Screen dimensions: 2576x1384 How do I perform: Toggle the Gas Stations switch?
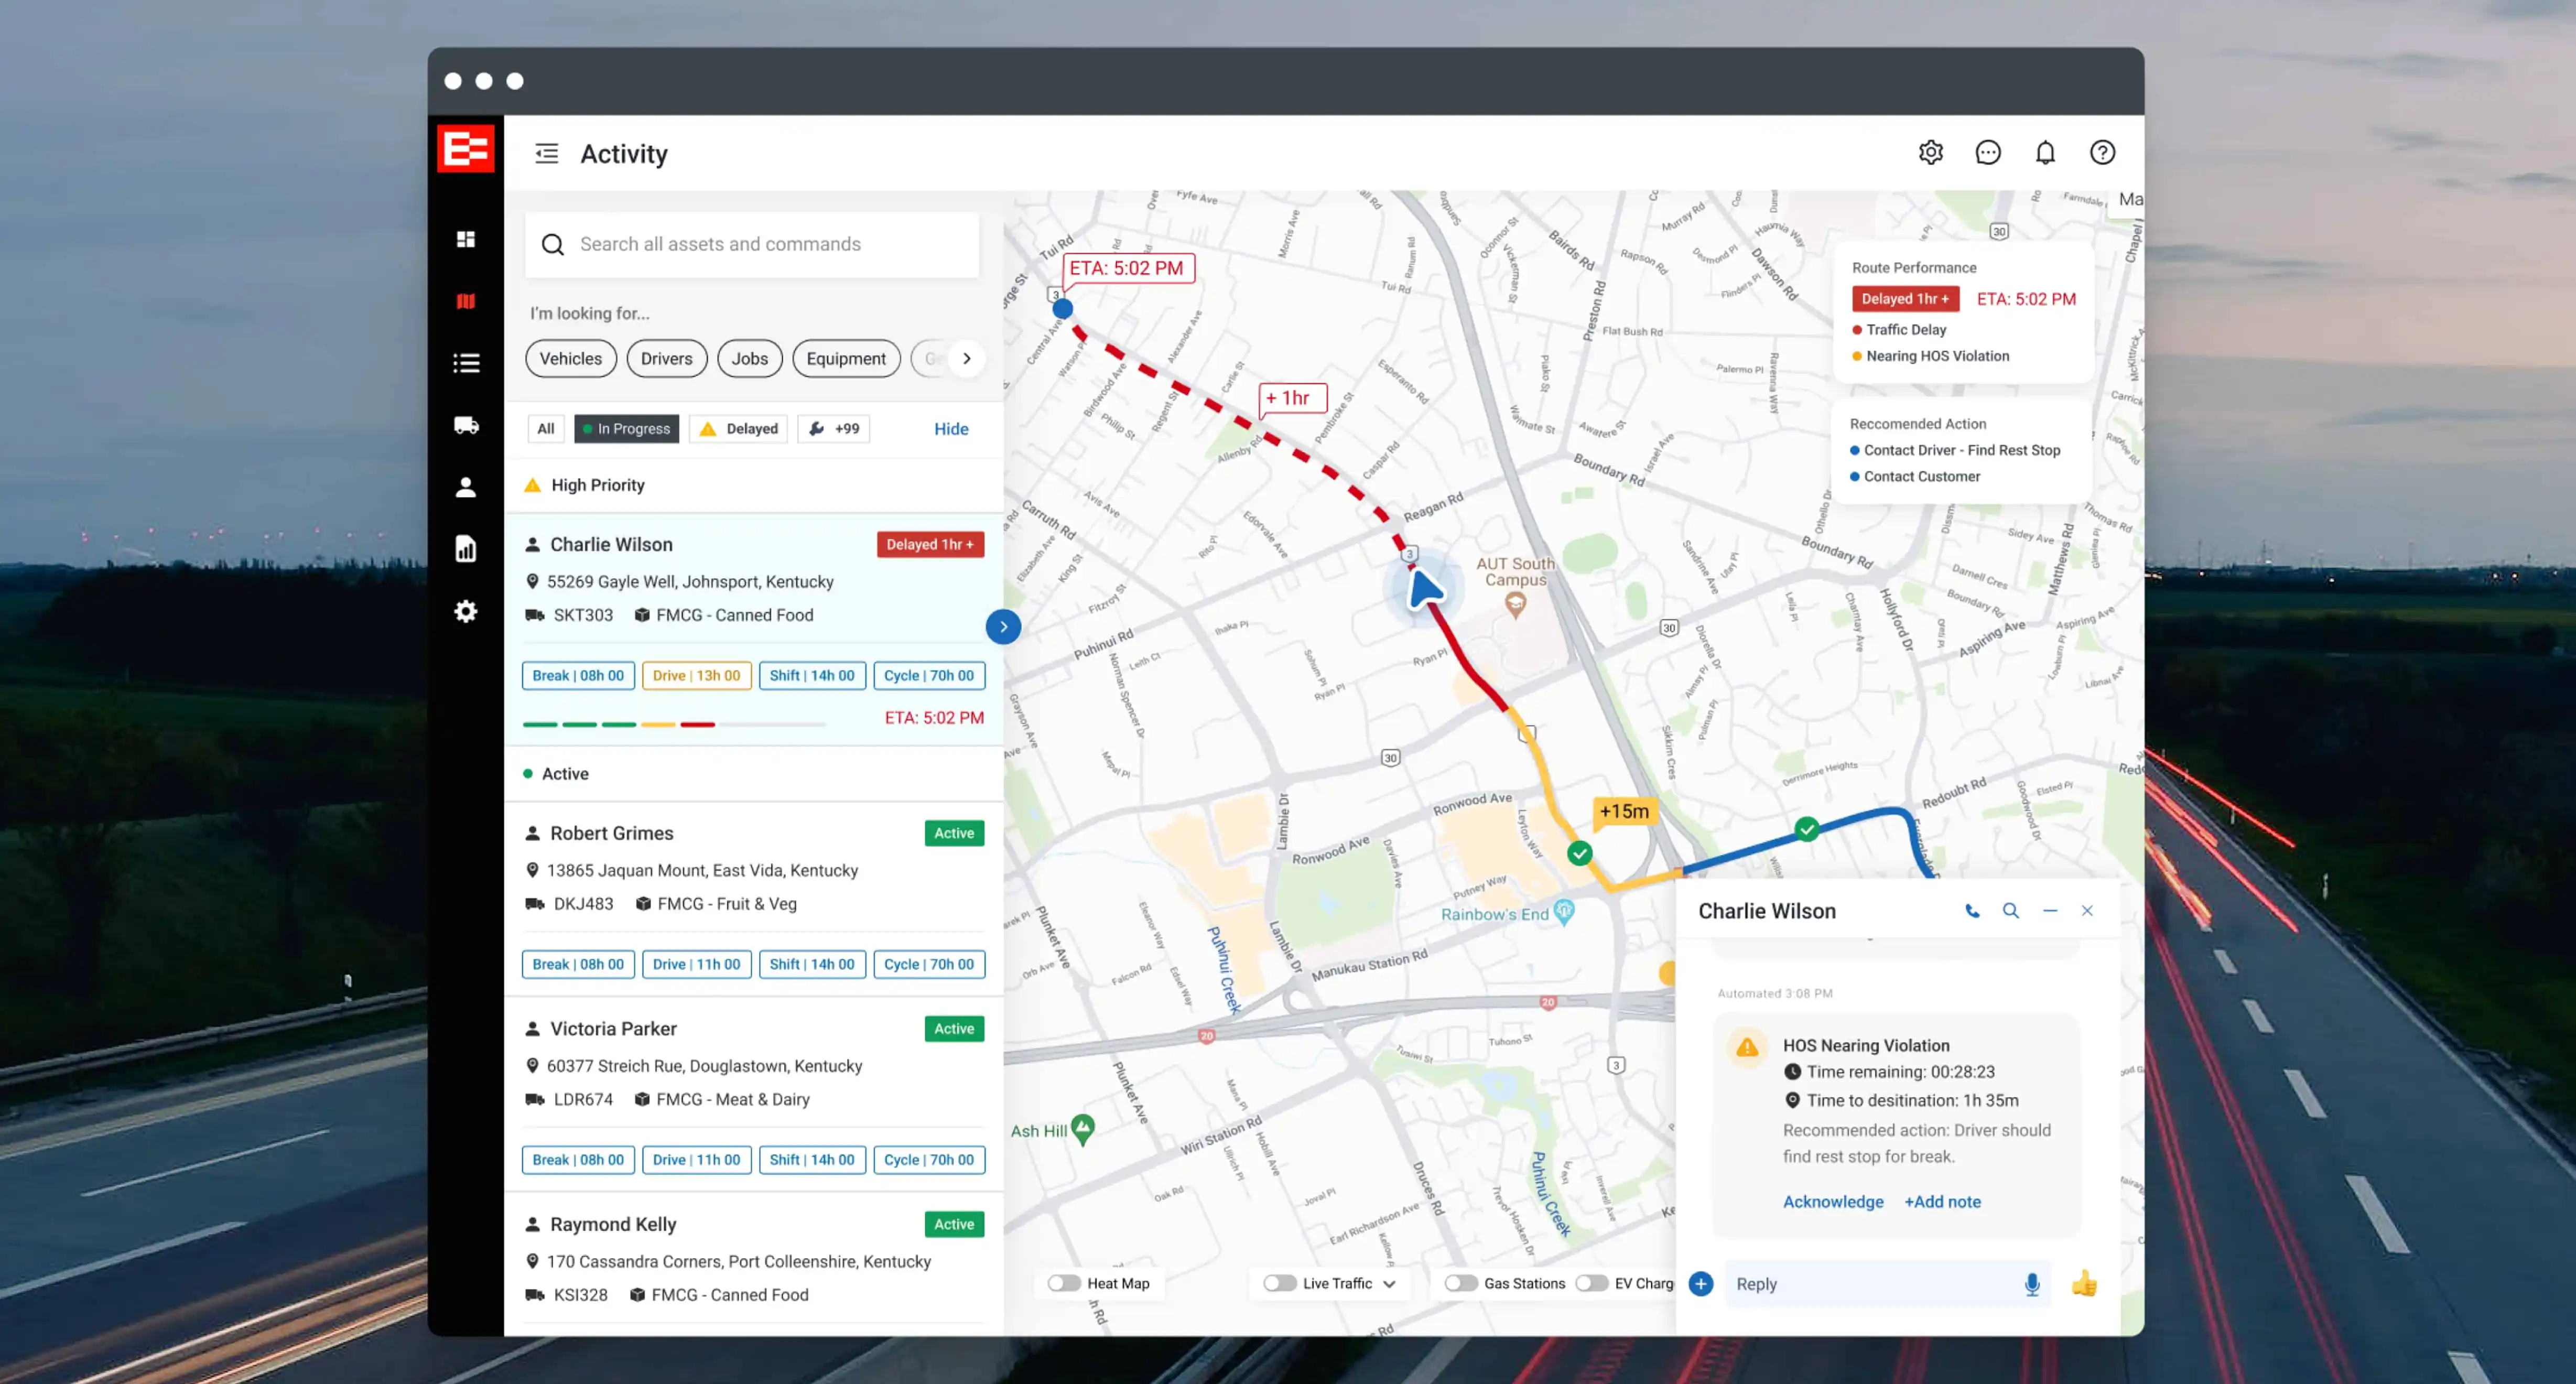(x=1460, y=1283)
